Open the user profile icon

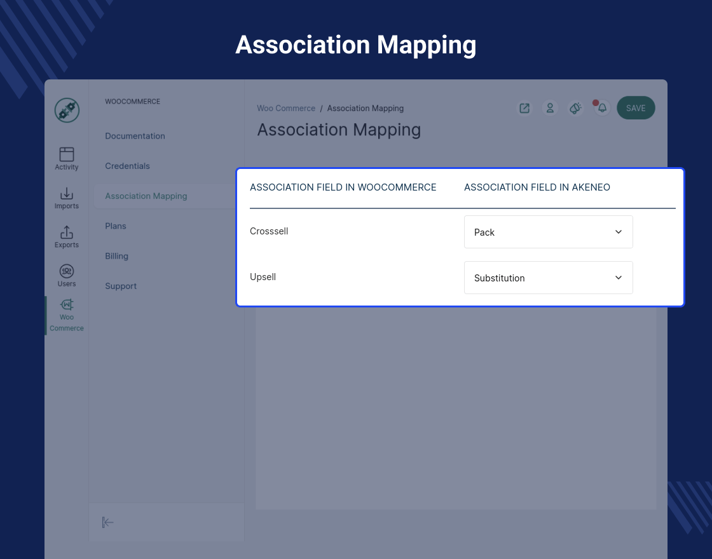pyautogui.click(x=550, y=108)
